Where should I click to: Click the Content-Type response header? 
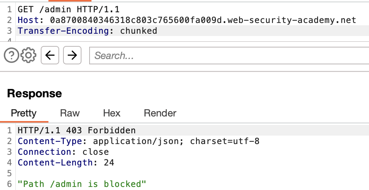[x=139, y=141]
